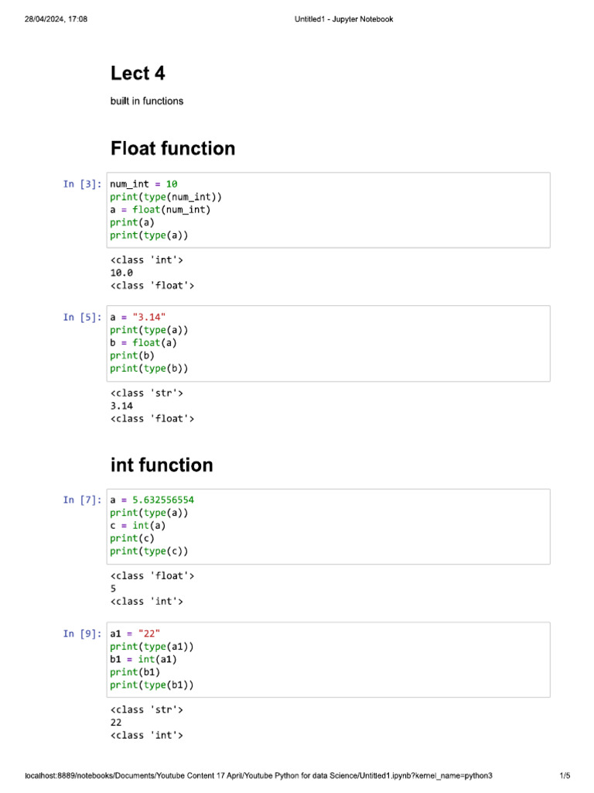The image size is (594, 793).
Task: Click the "int function" section heading
Action: click(162, 465)
